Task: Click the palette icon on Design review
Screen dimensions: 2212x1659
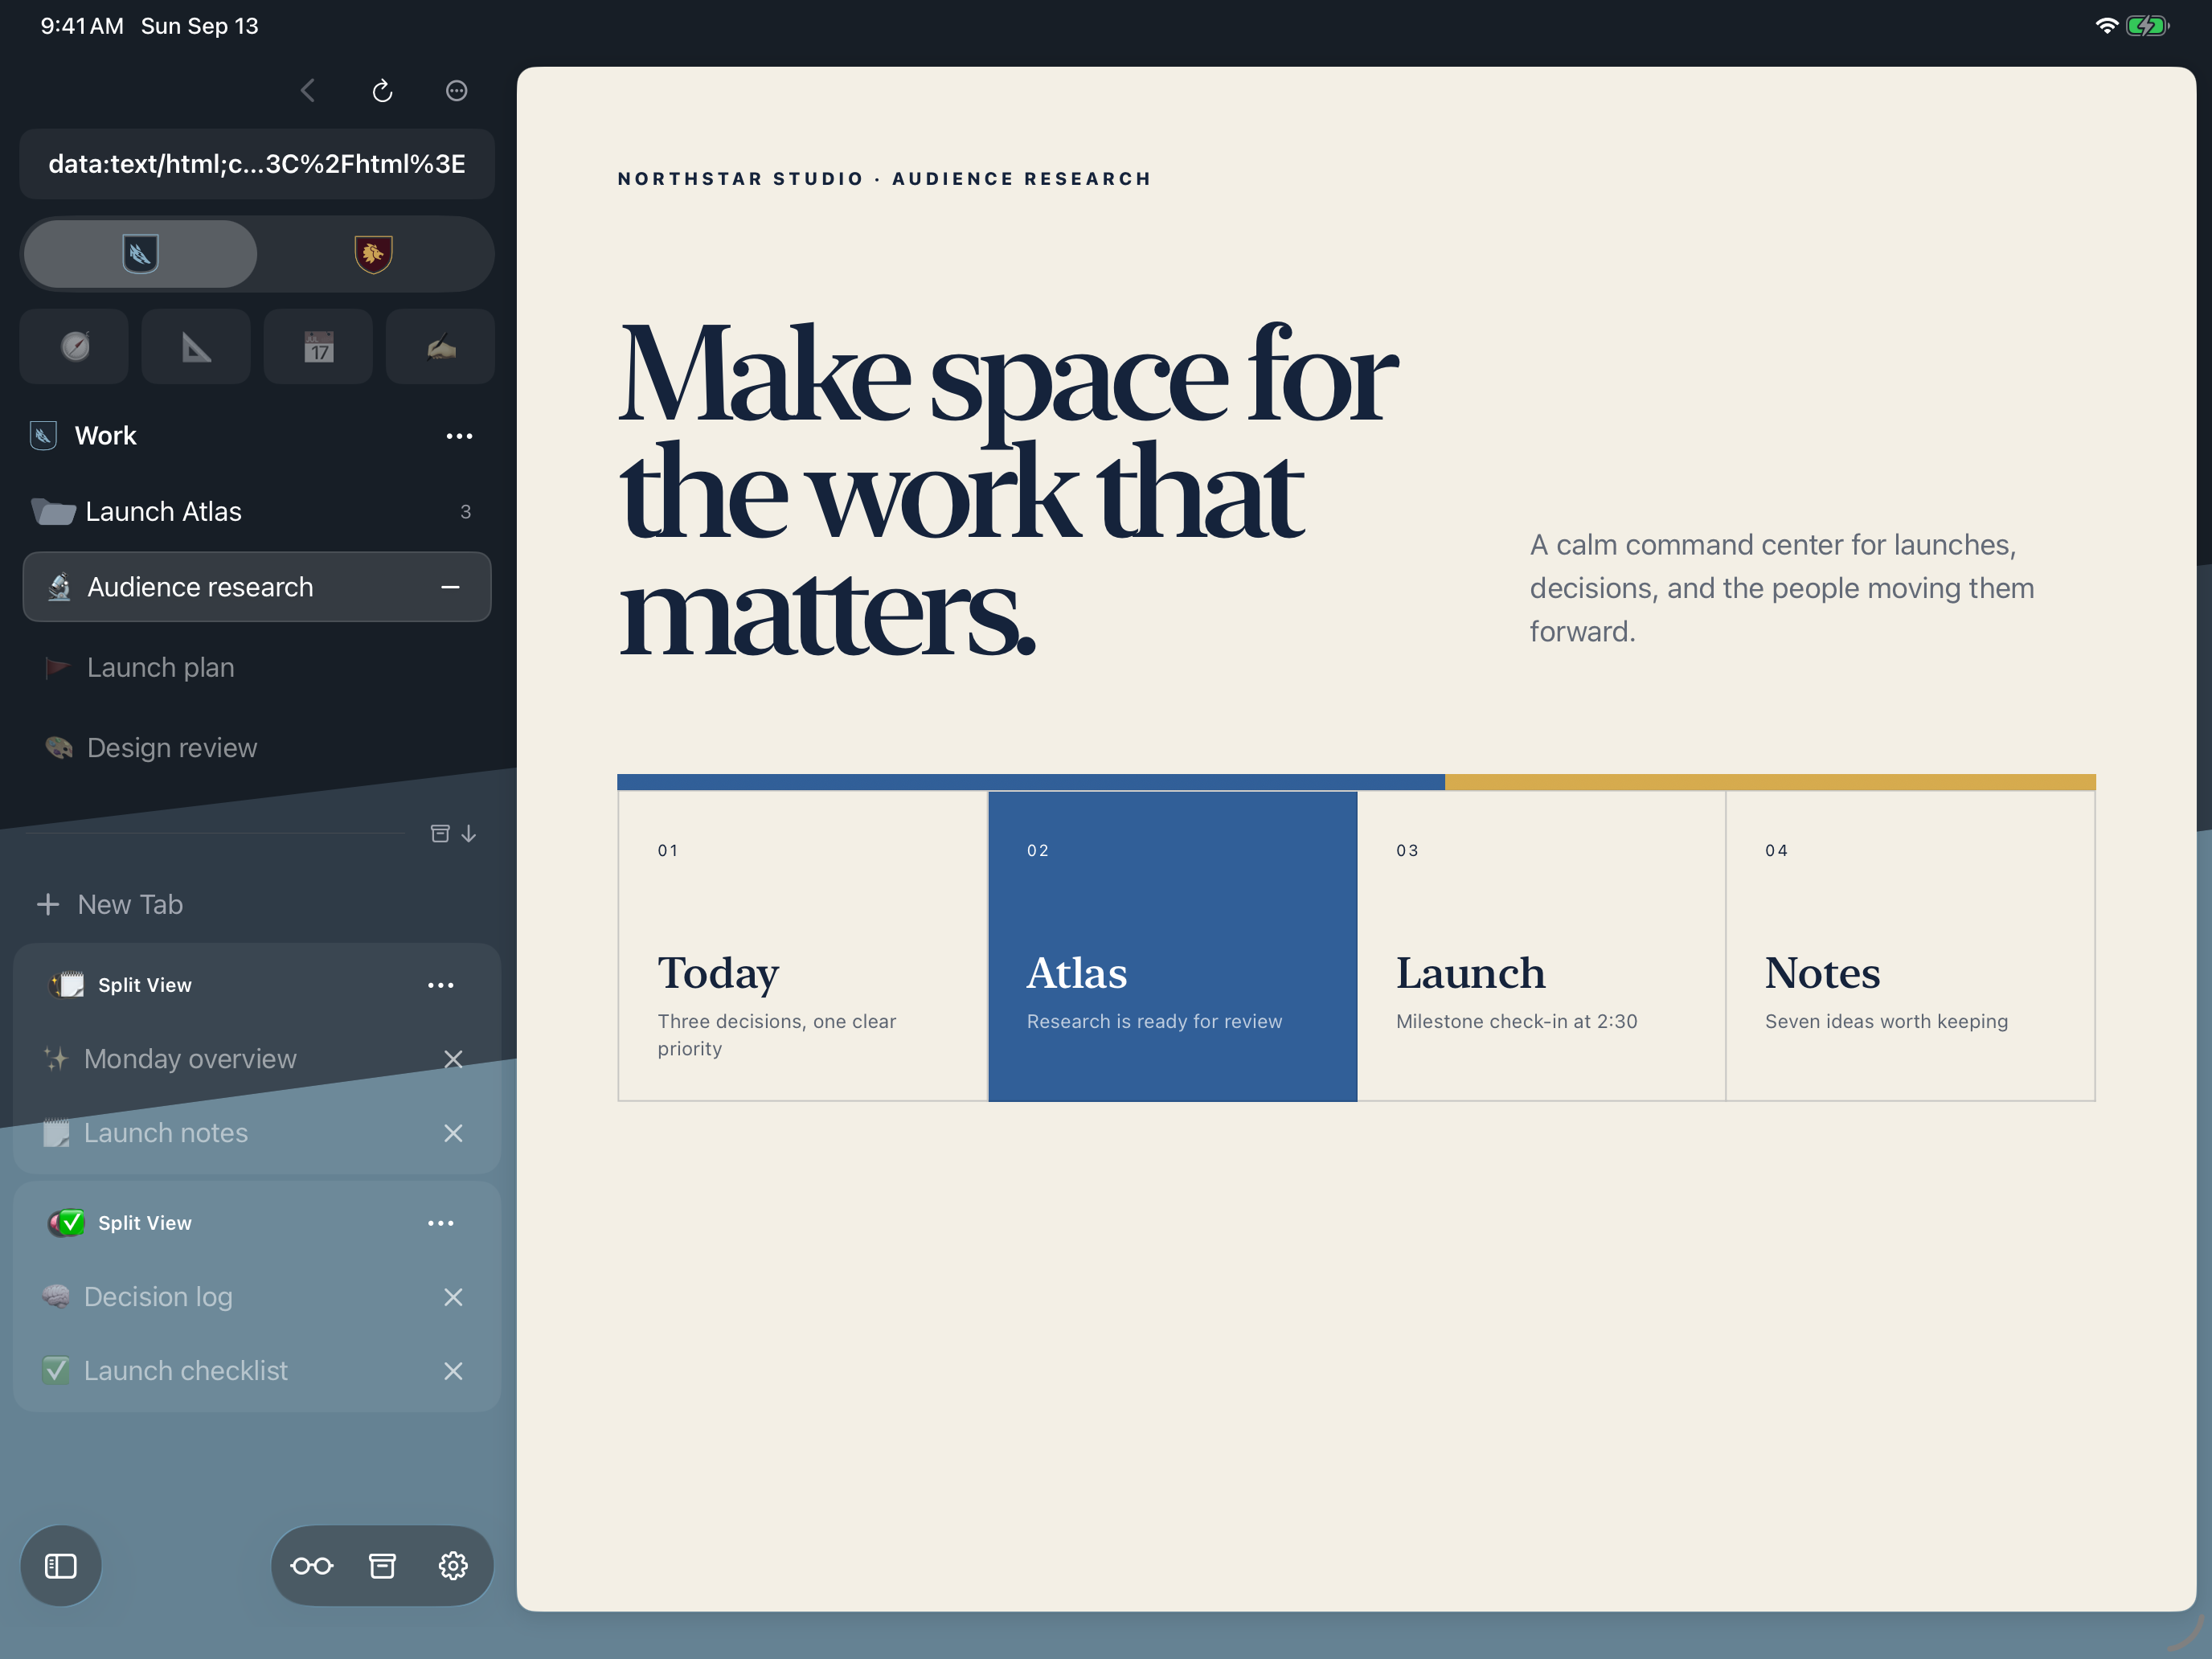Action: [58, 748]
